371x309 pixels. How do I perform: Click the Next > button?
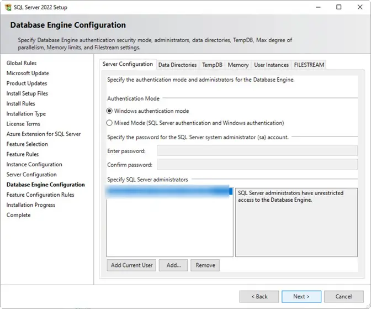(x=301, y=296)
